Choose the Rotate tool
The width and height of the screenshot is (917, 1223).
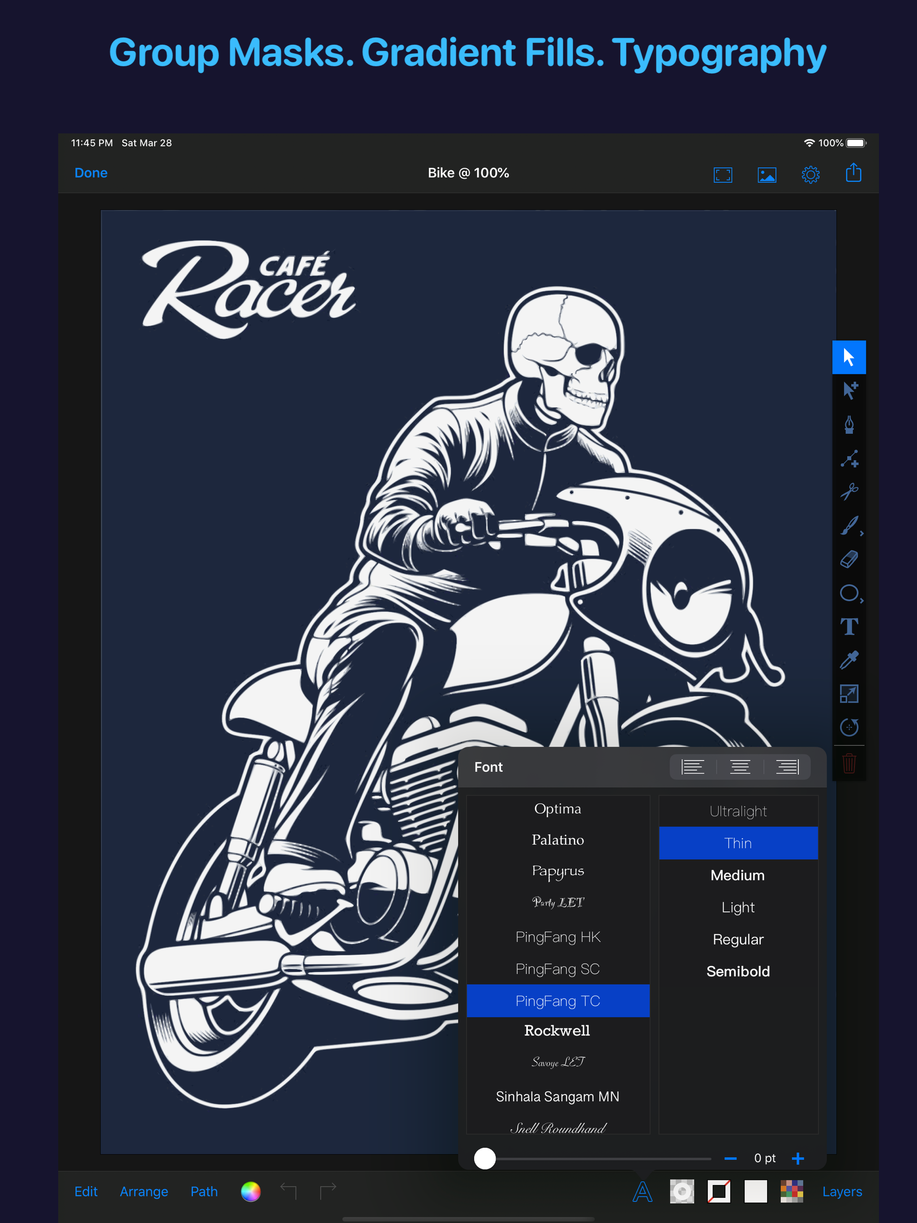tap(849, 727)
